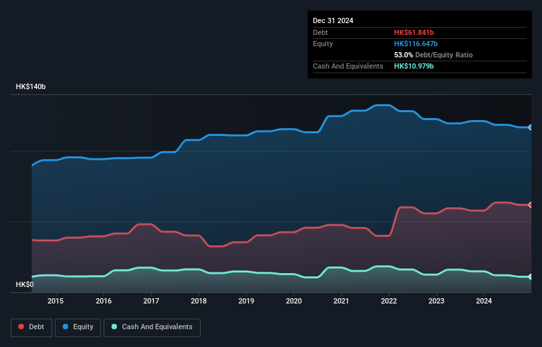Toggle the Equity series legend button

(x=78, y=327)
